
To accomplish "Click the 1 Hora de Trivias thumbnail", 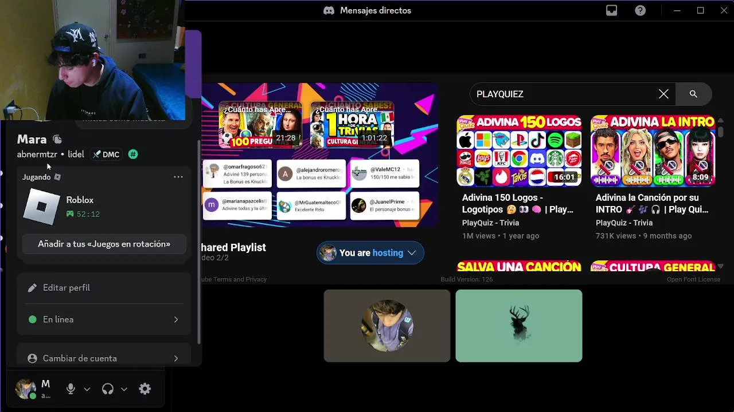I will pyautogui.click(x=352, y=124).
